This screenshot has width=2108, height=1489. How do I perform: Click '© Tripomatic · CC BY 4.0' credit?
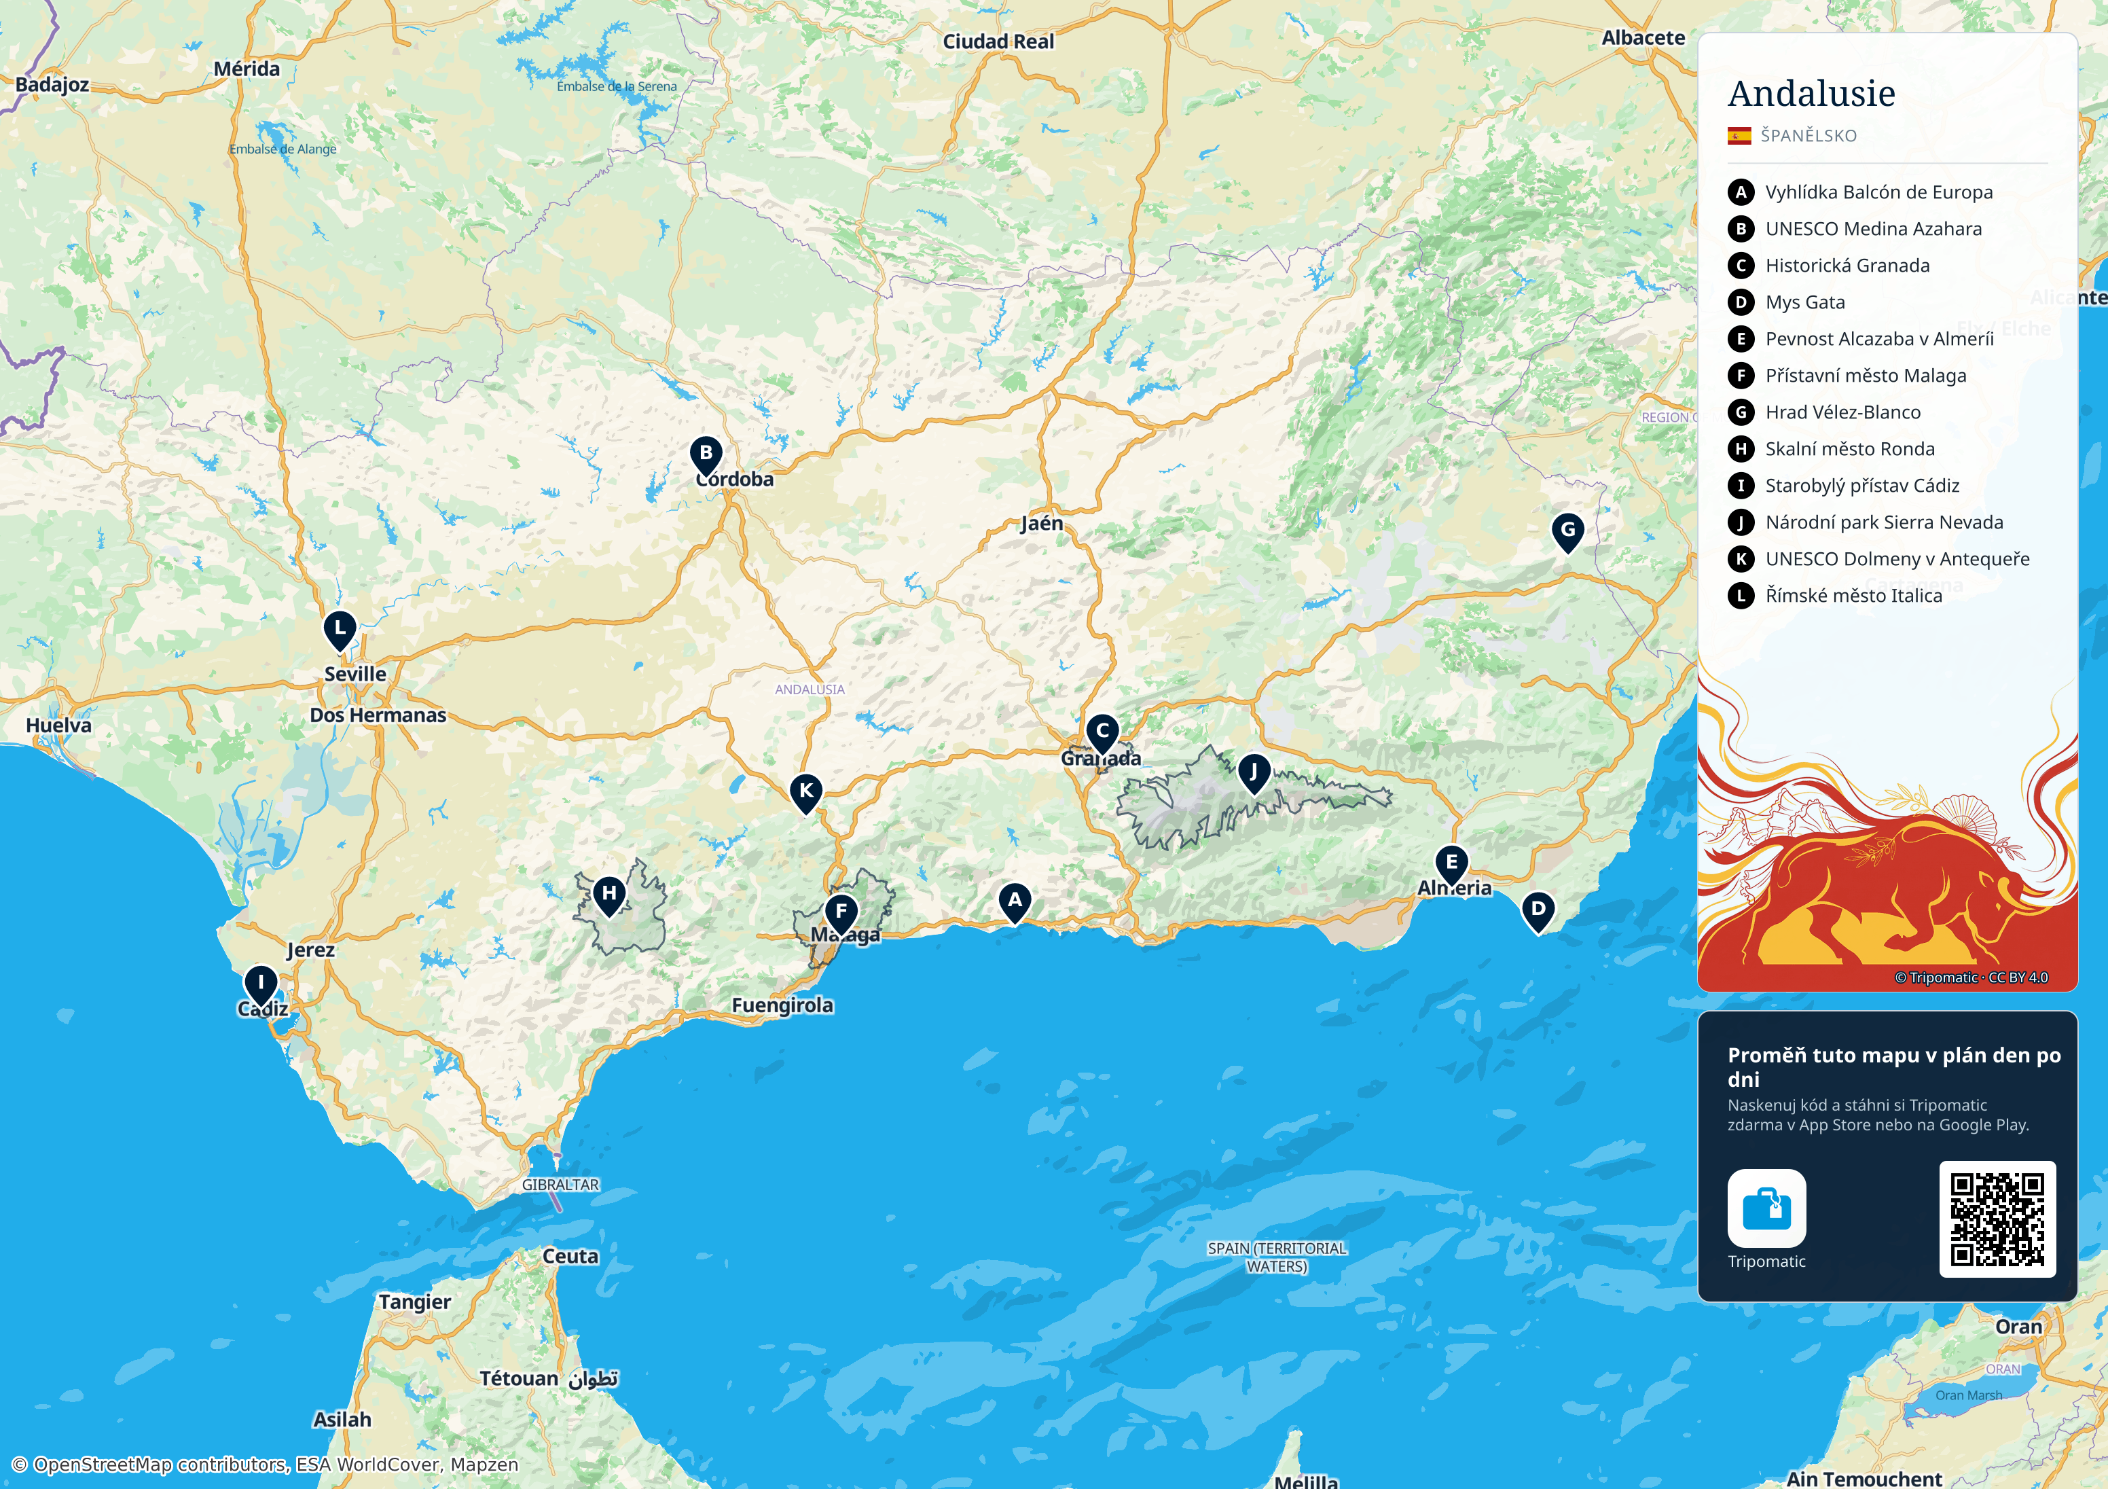(x=1971, y=977)
